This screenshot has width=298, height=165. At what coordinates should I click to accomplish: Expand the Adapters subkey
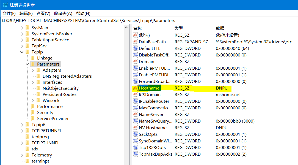pyautogui.click(x=33, y=70)
